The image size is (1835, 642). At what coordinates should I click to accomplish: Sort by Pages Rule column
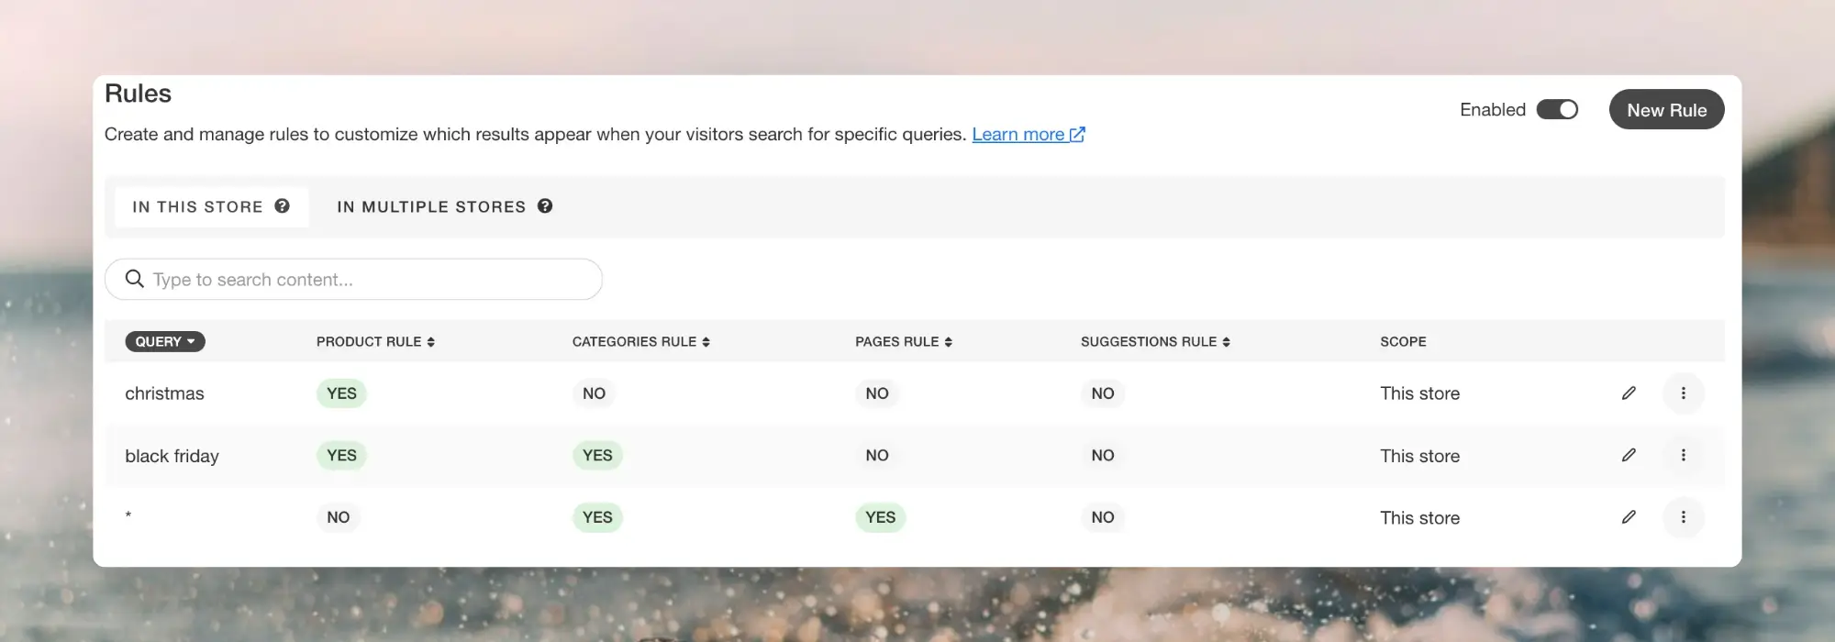pyautogui.click(x=903, y=341)
